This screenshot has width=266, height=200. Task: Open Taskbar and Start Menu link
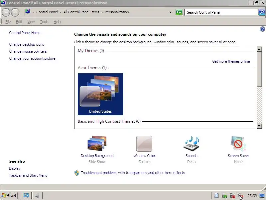(28, 175)
